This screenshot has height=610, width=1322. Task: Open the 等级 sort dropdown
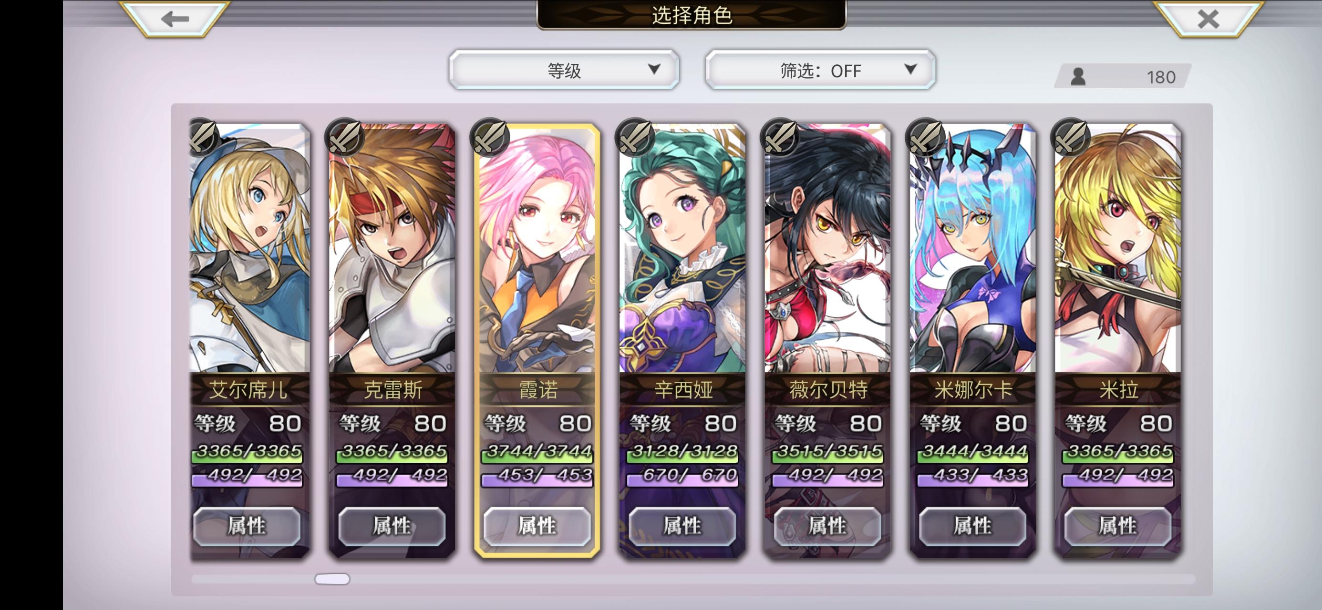564,70
